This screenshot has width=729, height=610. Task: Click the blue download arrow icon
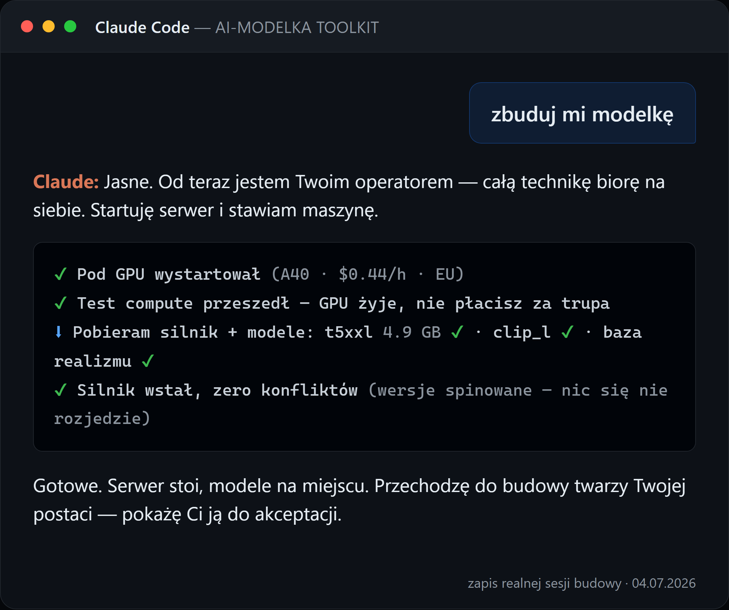(59, 332)
